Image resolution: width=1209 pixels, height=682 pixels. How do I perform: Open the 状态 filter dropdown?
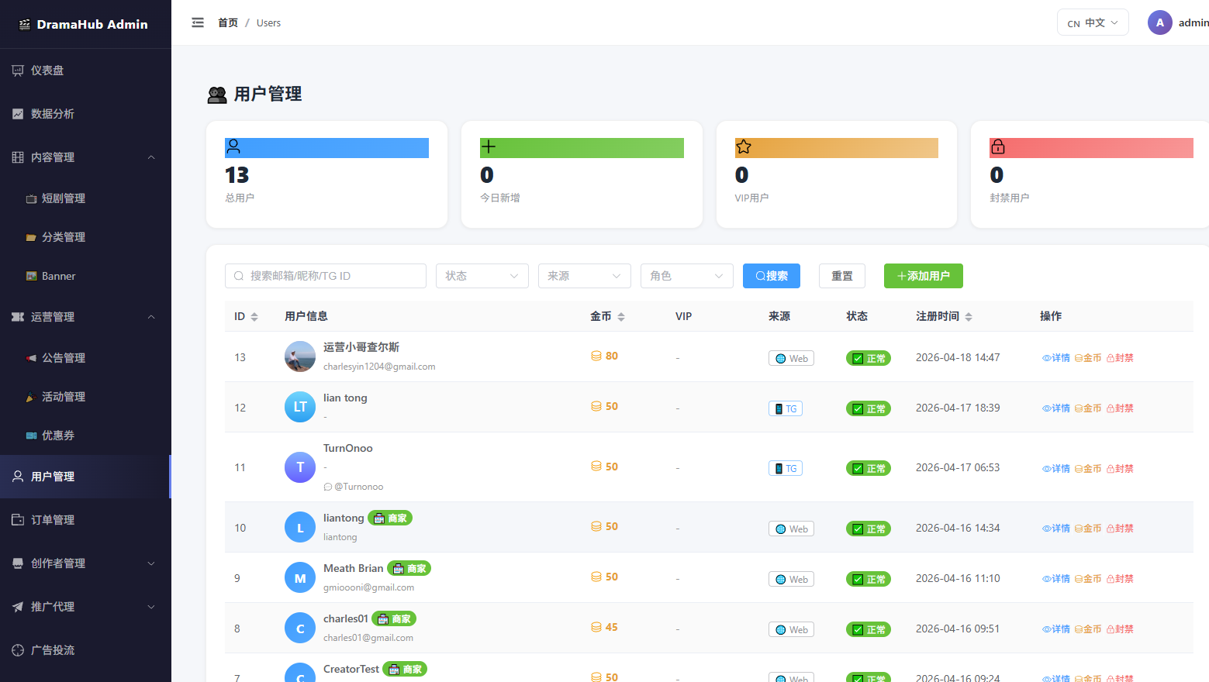click(x=482, y=276)
